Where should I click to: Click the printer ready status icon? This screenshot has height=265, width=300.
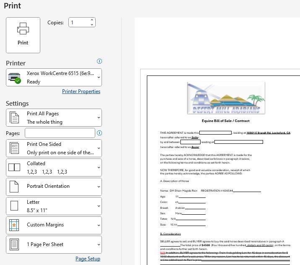(x=15, y=78)
